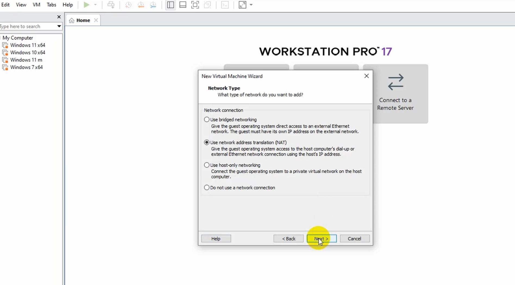Click the Windows 7 x64 VM icon

(x=5, y=67)
